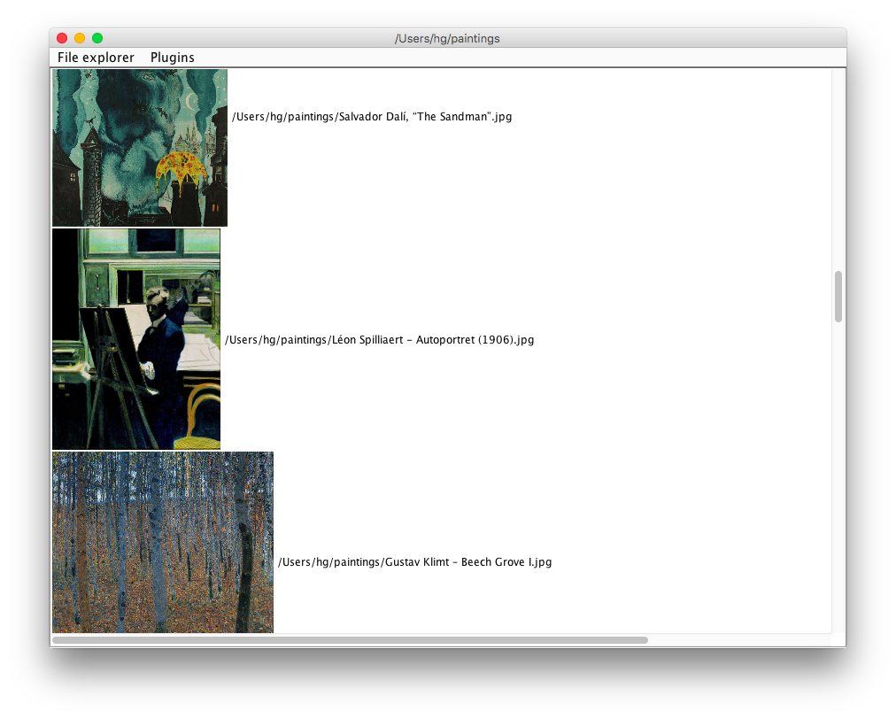Click the horizontal scrollbar thumb
The image size is (896, 719).
(351, 640)
